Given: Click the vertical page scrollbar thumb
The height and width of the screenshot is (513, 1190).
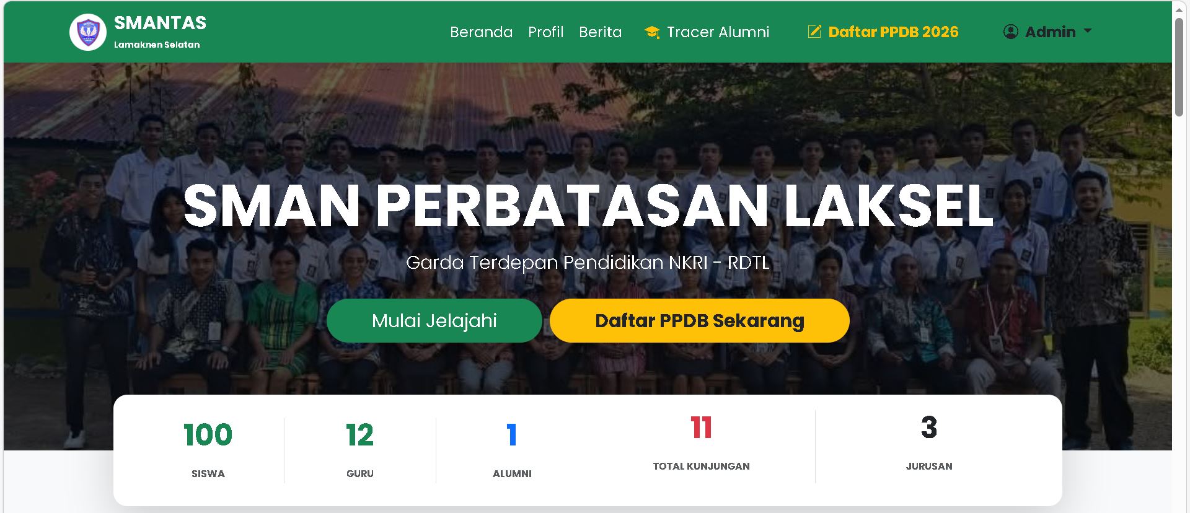Looking at the screenshot, I should (1179, 66).
